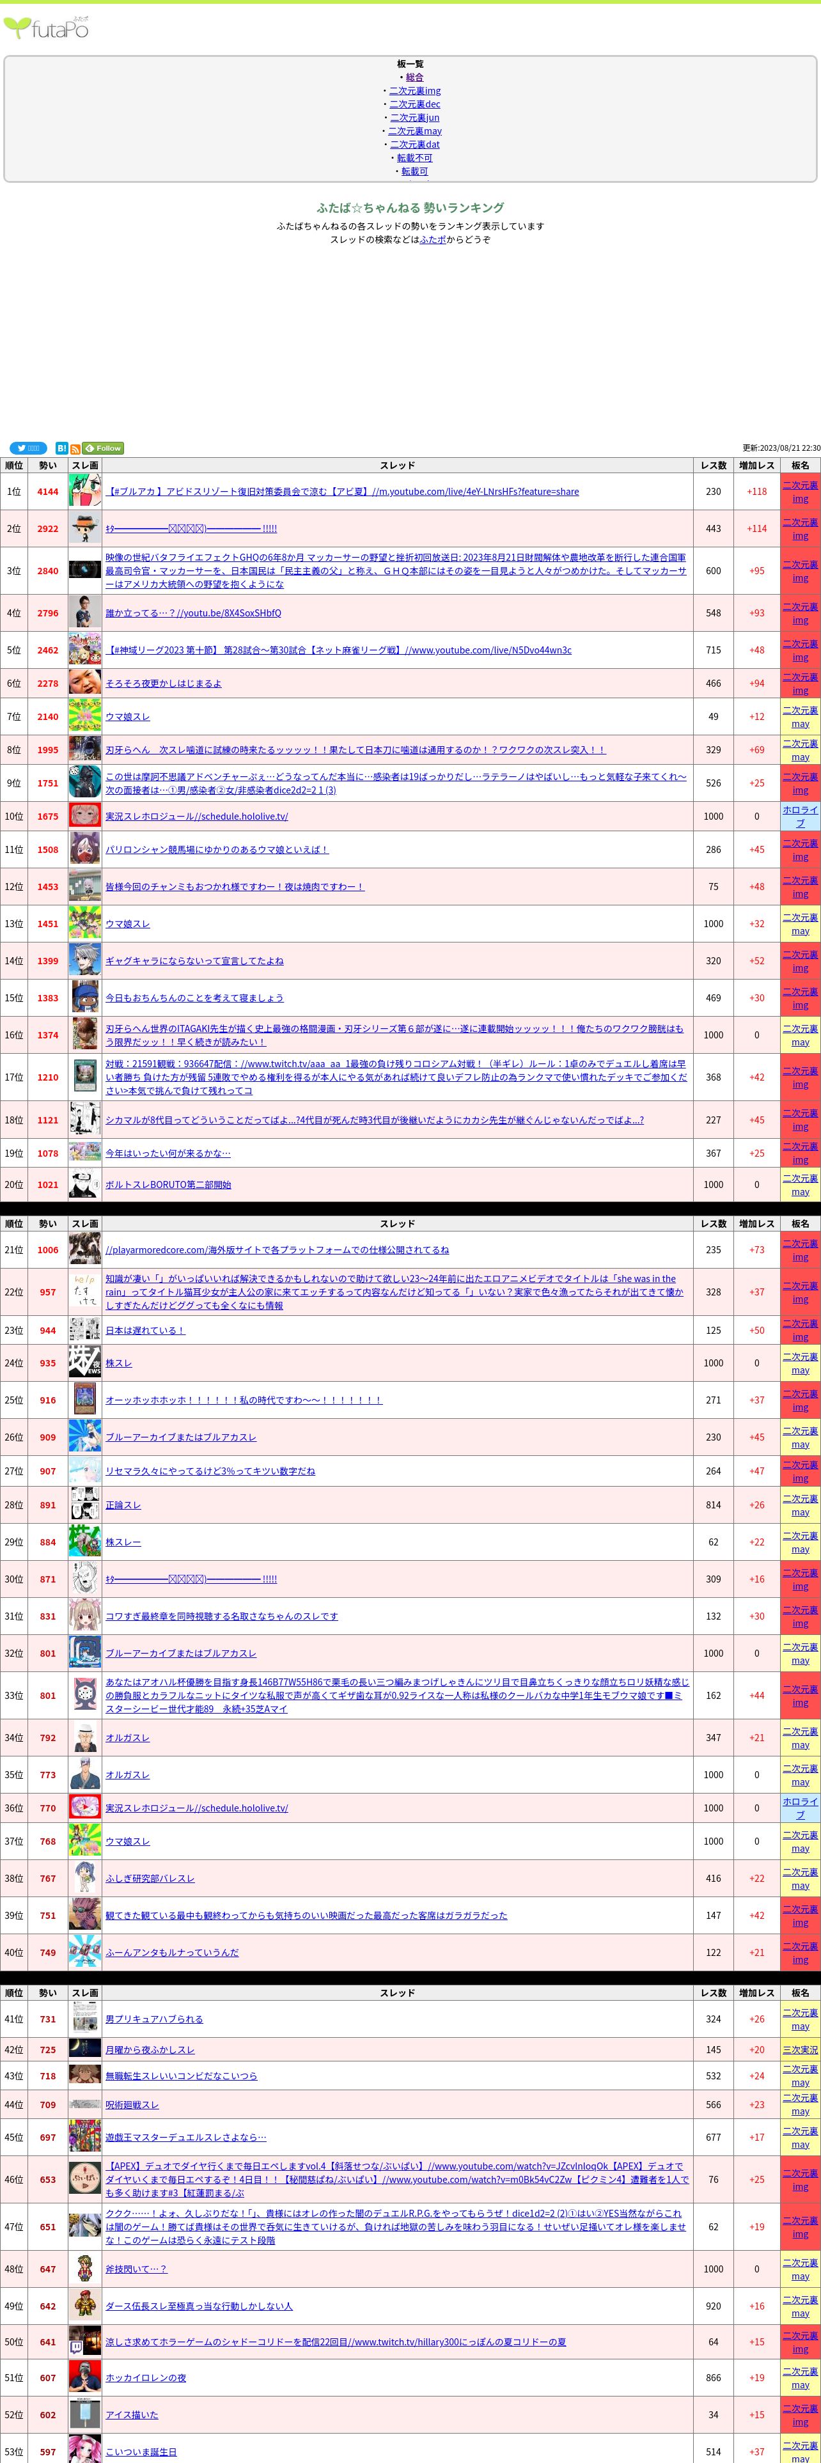
Task: Open rank 24 株スレ thread link
Action: click(x=118, y=1363)
